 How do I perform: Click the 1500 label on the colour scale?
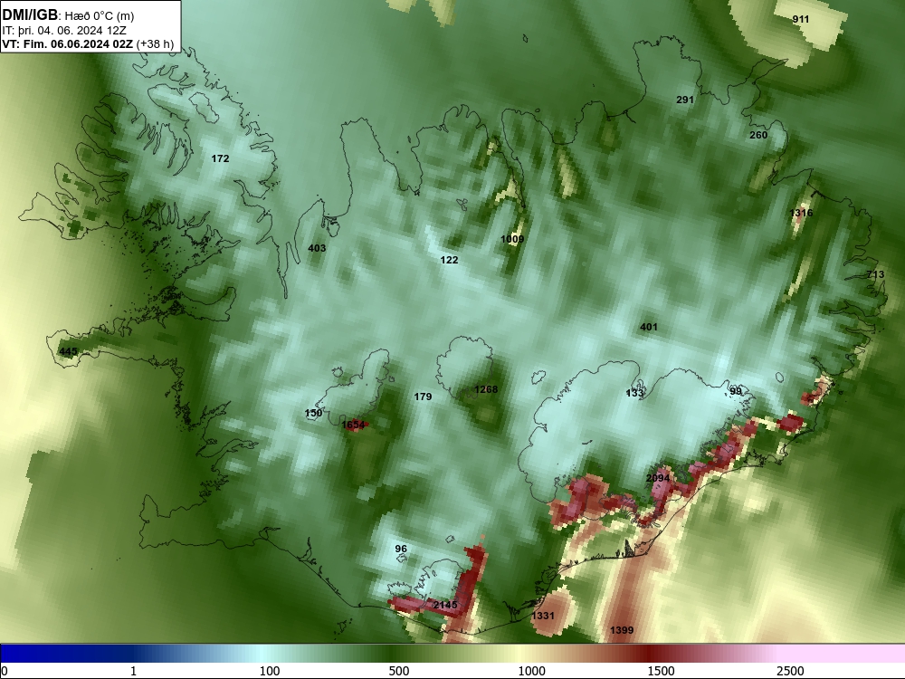[661, 671]
